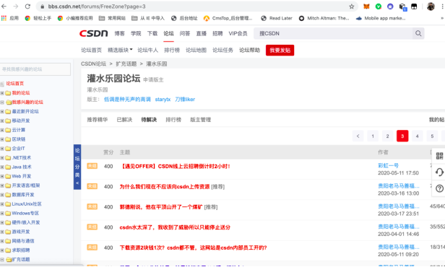This screenshot has height=267, width=445.
Task: Expand the Web 开发 tree node
Action: tap(2, 176)
